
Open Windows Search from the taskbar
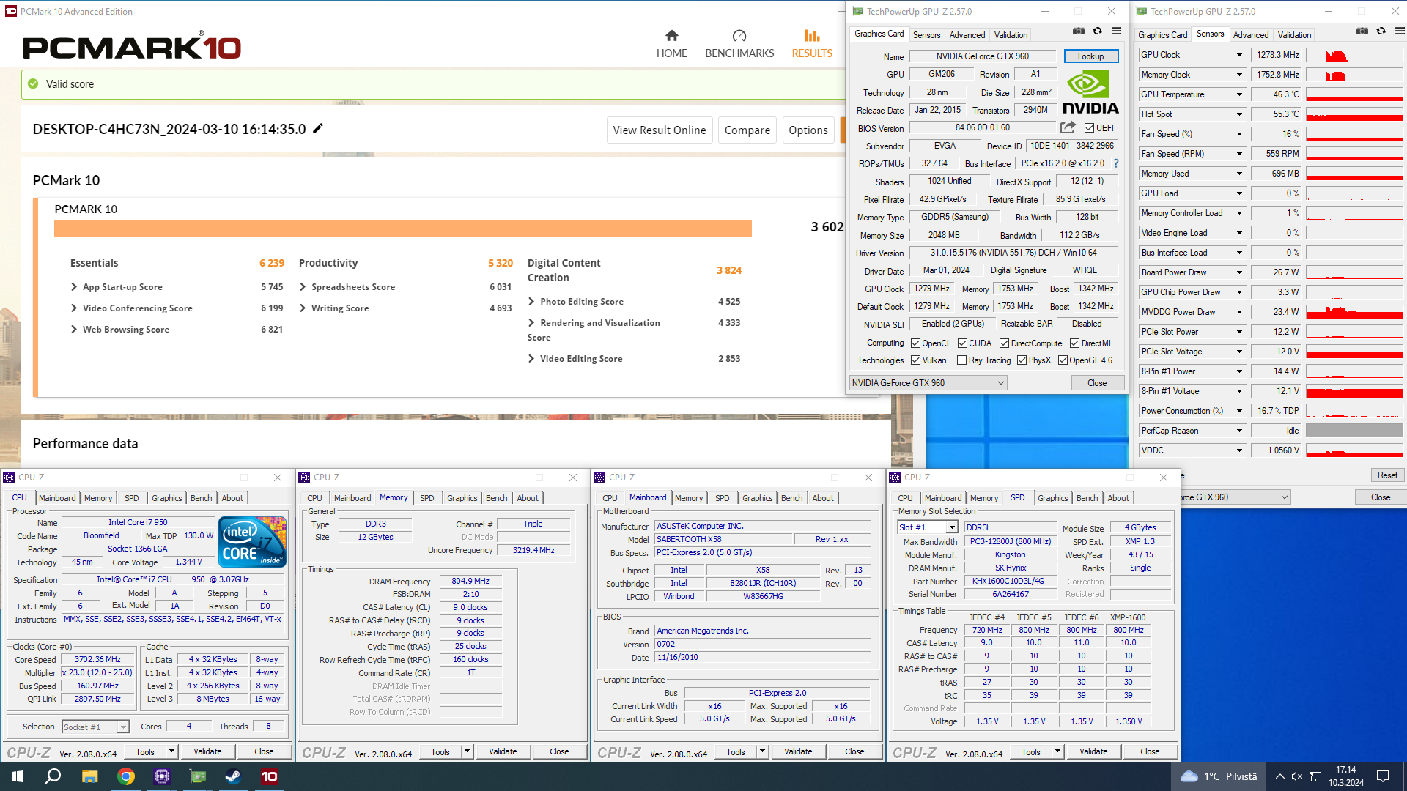point(53,776)
